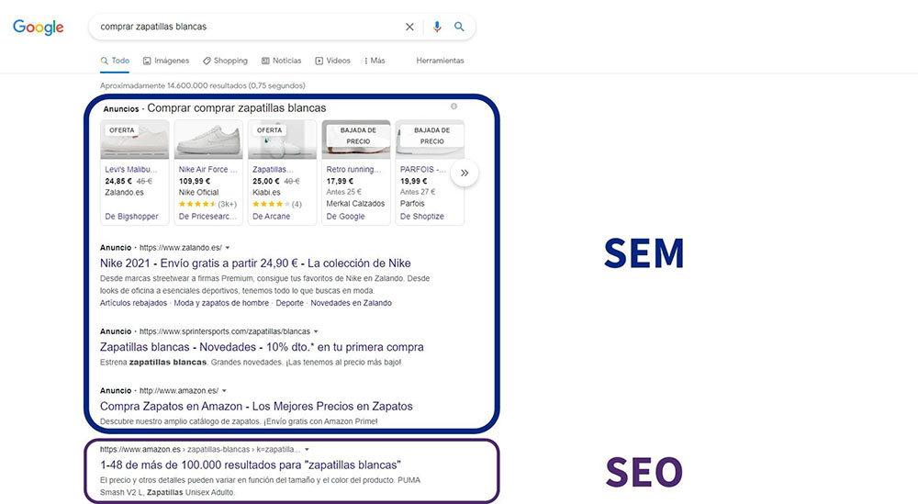The image size is (918, 504).
Task: Select the Todo results tab
Action: [x=115, y=61]
